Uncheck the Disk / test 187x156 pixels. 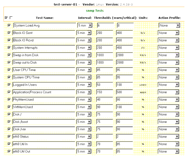point(9,114)
